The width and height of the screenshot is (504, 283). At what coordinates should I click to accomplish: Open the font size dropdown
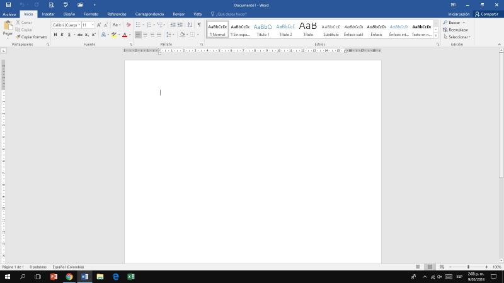coord(93,25)
